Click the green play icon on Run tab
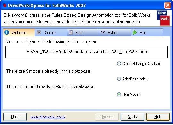This screenshot has height=125, width=173. [135, 32]
